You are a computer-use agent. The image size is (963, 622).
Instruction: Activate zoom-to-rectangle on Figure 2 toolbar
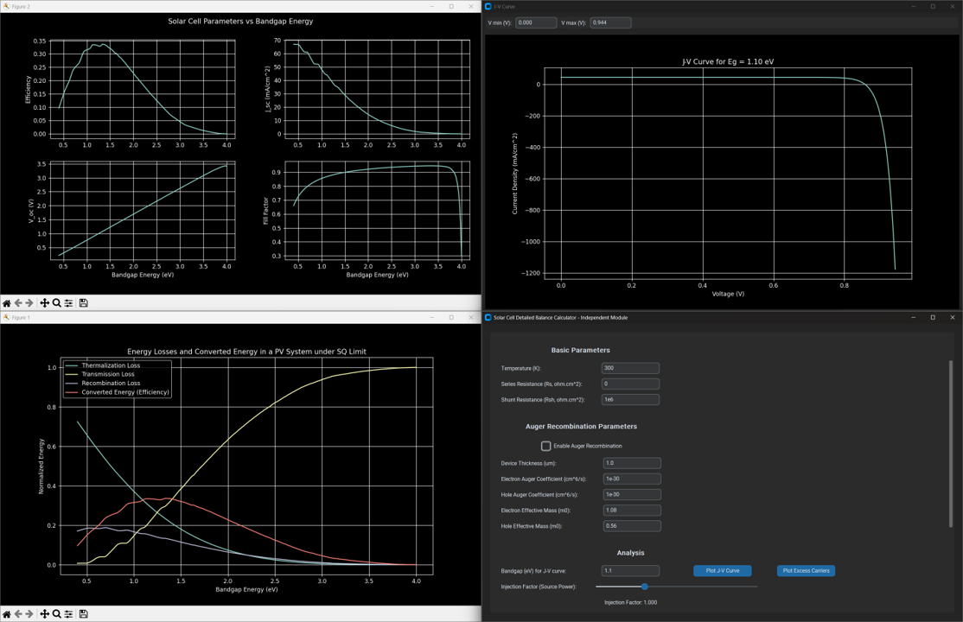coord(55,302)
